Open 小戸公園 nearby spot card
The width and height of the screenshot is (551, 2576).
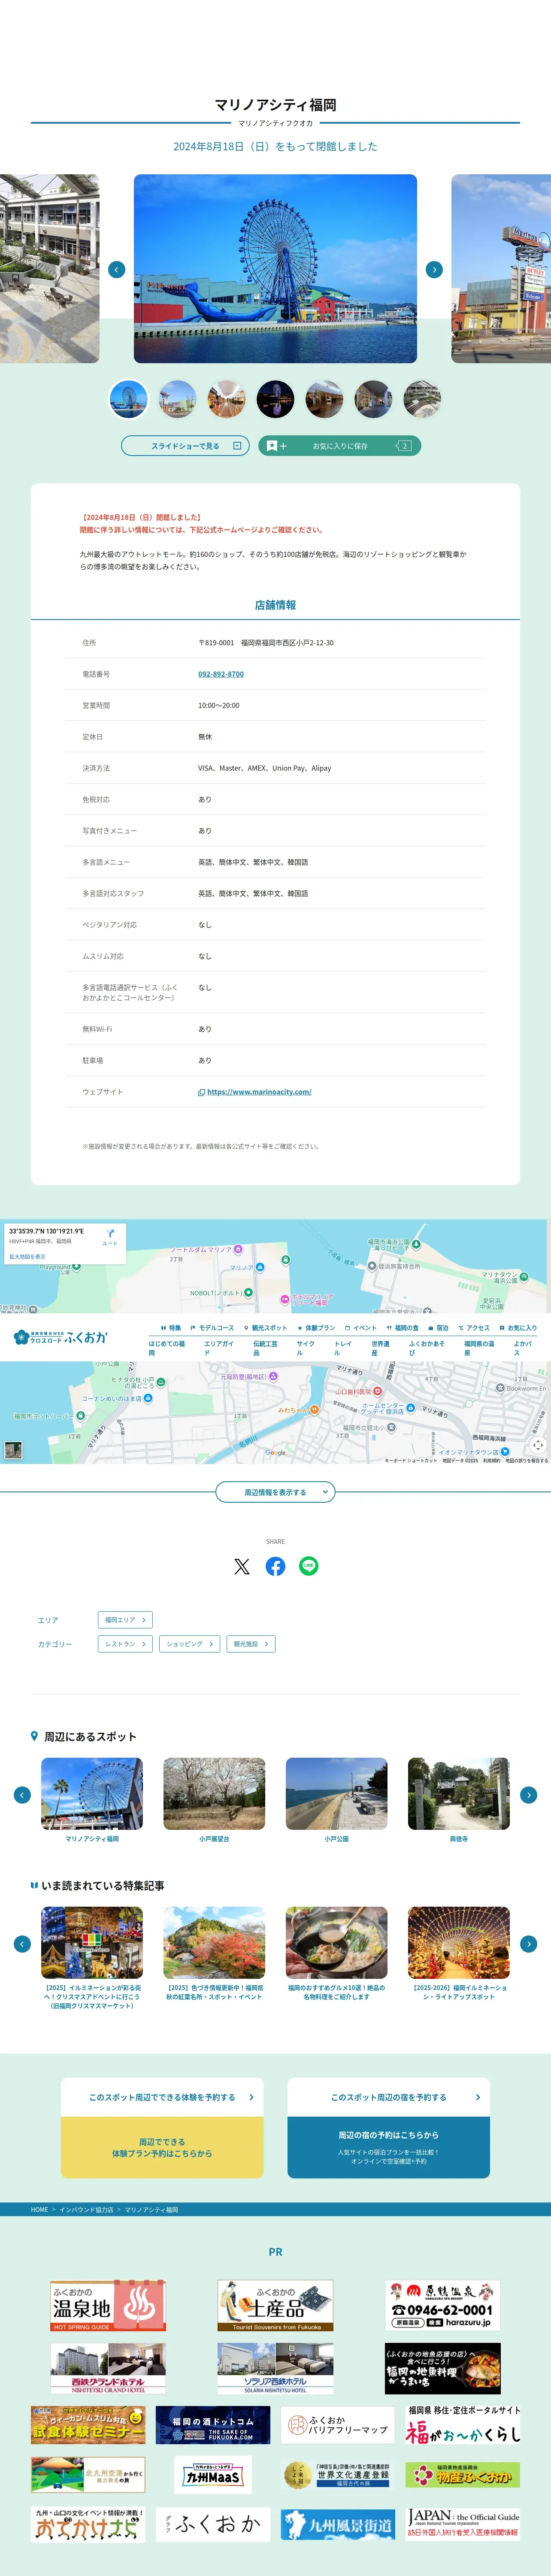pyautogui.click(x=336, y=1800)
